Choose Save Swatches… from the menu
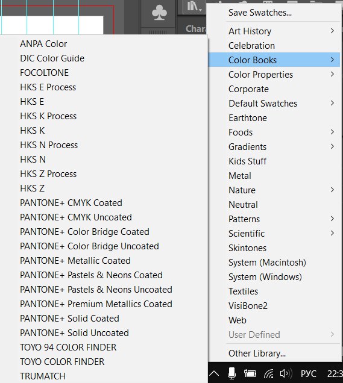343x383 pixels. pyautogui.click(x=274, y=13)
